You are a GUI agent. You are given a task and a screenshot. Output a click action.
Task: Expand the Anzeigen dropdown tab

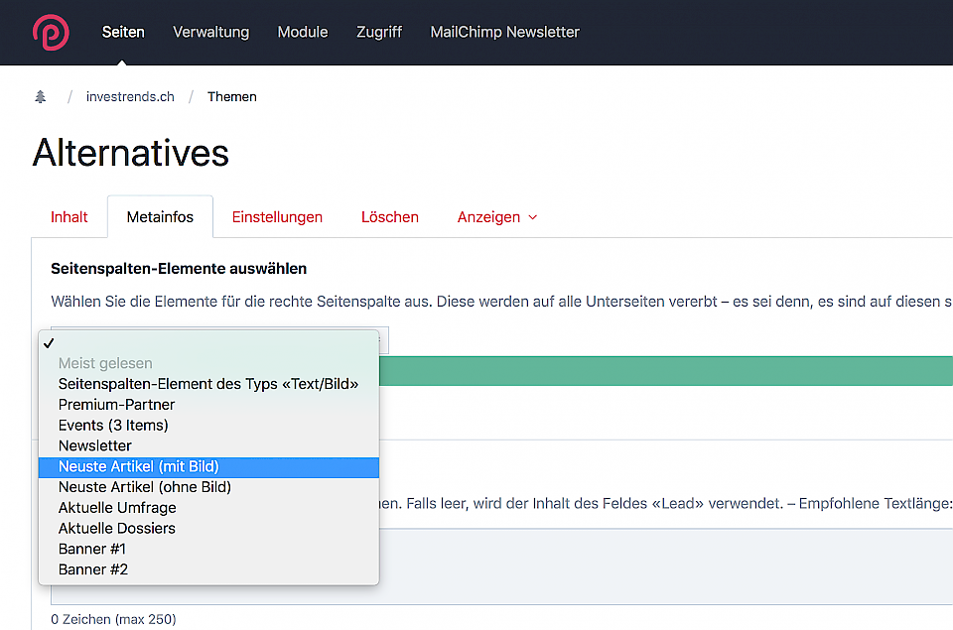[496, 216]
